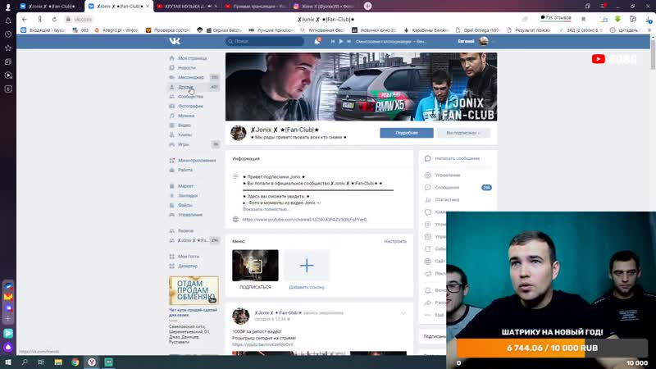This screenshot has width=656, height=369.
Task: Play music from the VK header player
Action: pos(340,42)
